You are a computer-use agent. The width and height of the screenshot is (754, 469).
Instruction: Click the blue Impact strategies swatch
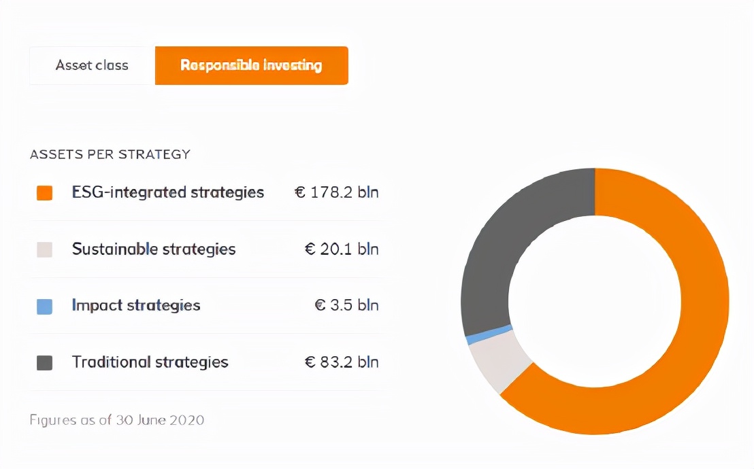44,306
